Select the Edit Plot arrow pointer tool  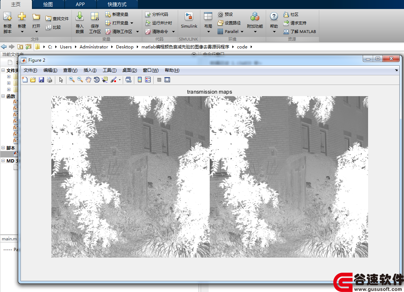tap(61, 80)
